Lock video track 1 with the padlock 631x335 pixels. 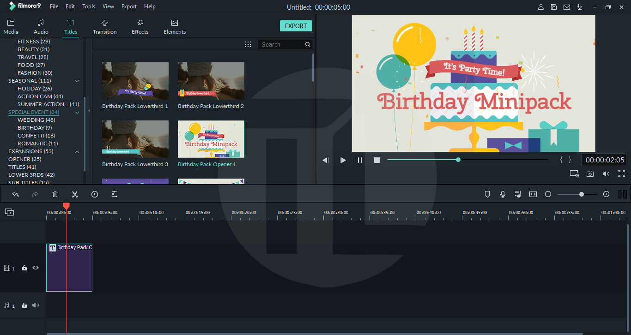(24, 268)
